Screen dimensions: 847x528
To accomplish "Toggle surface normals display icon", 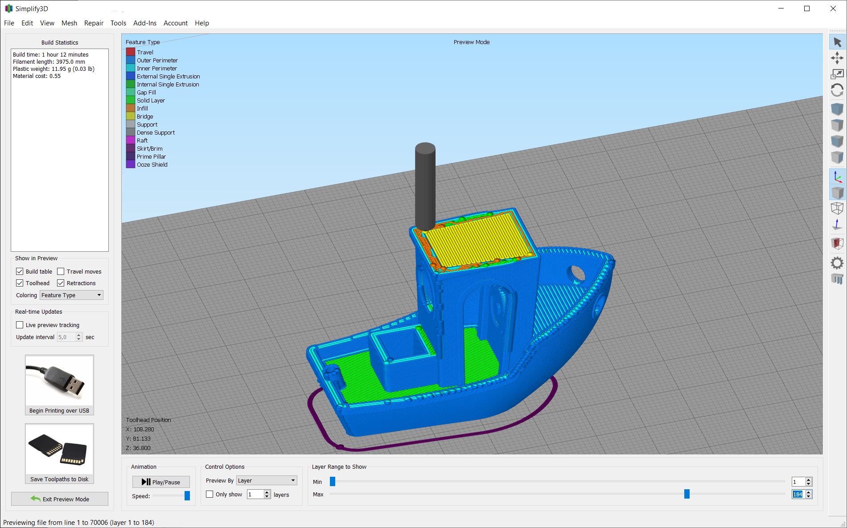I will (837, 225).
